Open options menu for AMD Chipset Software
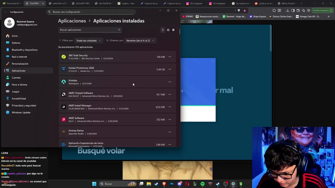This screenshot has height=188, width=335. 170,95
